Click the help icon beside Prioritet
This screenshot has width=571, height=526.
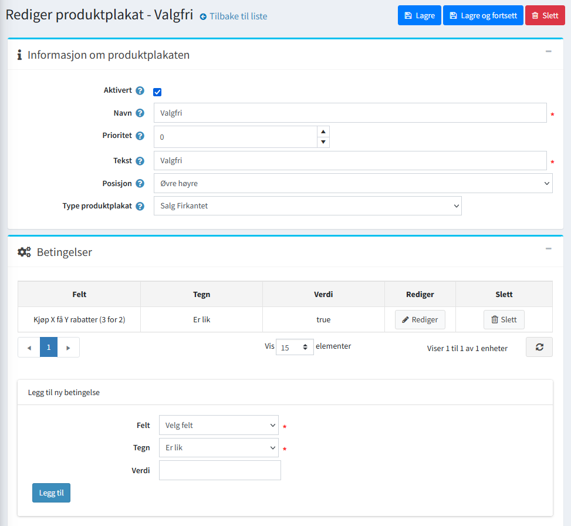[x=140, y=136]
